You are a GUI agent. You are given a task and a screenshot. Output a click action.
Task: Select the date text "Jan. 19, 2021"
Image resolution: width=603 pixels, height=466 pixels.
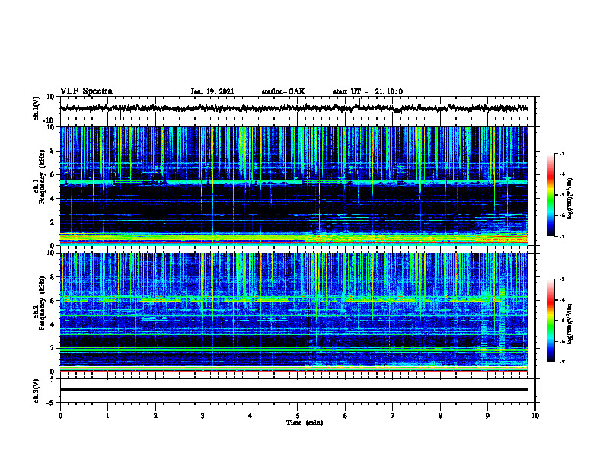[x=212, y=91]
